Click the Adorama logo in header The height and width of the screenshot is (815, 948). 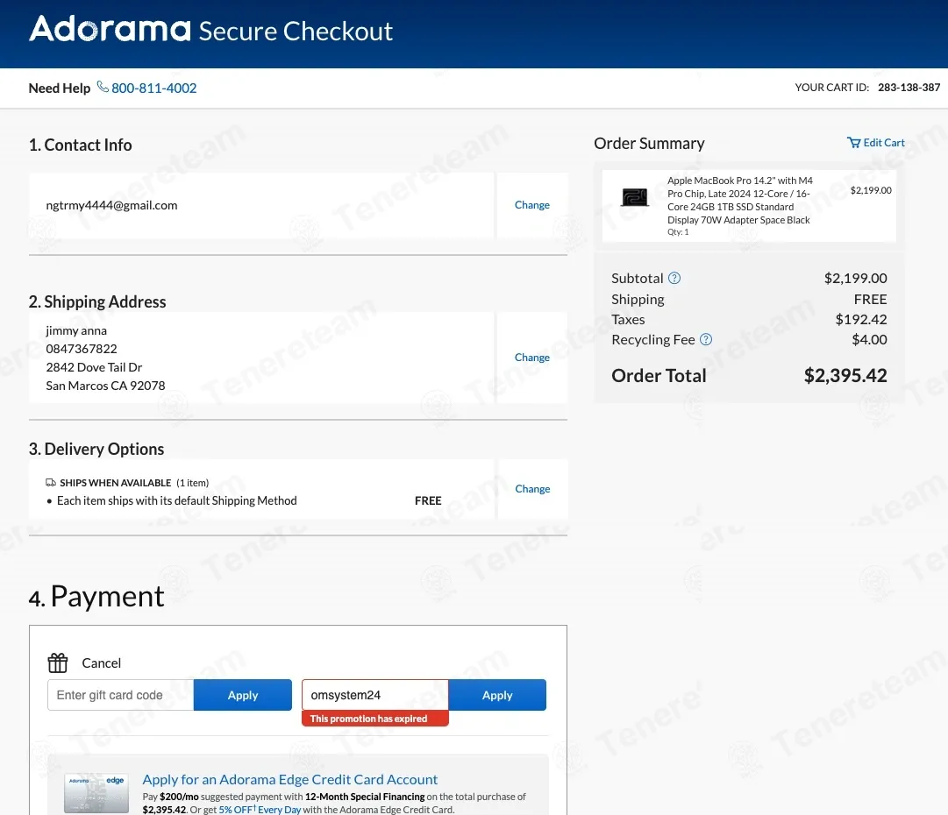tap(110, 29)
